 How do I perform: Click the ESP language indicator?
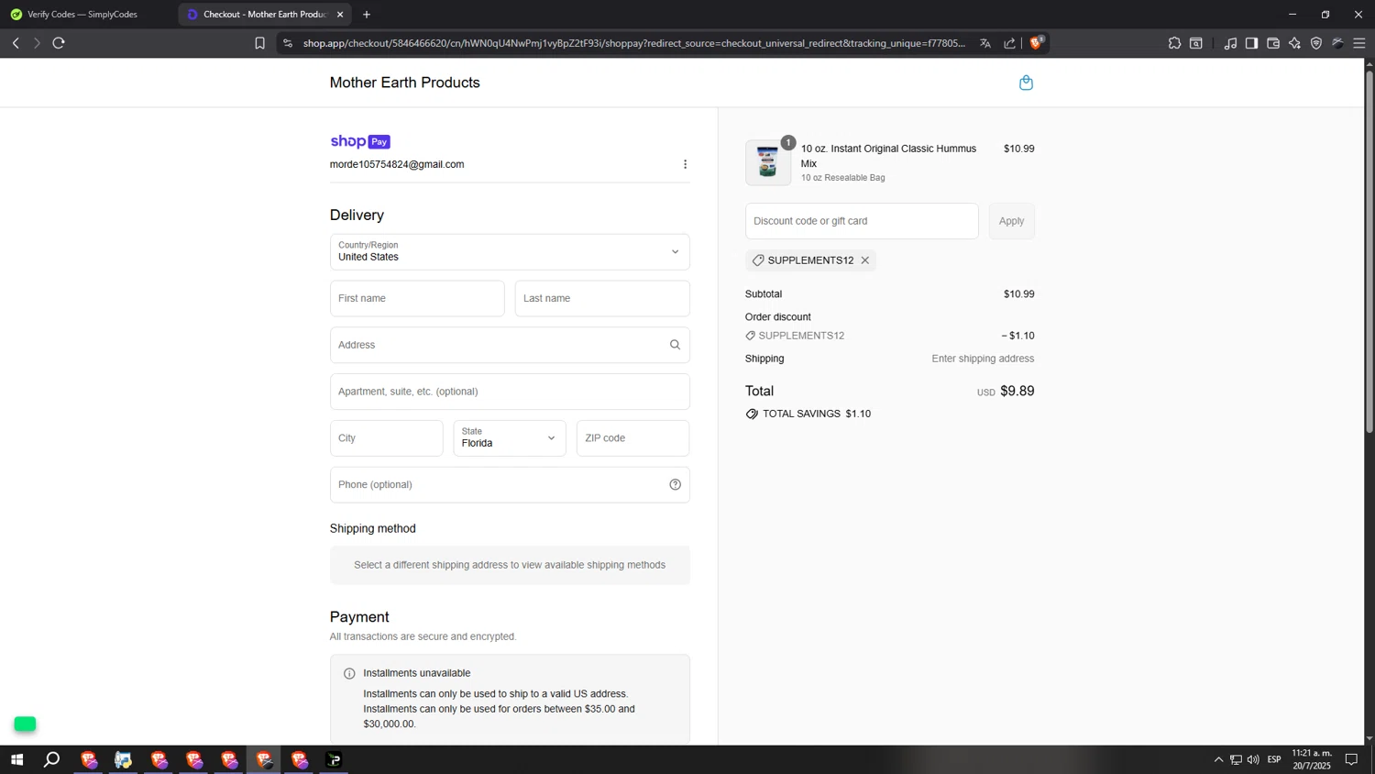tap(1274, 759)
